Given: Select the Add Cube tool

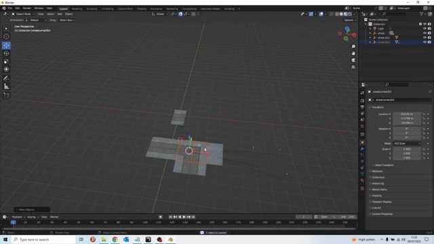Looking at the screenshot, I should pyautogui.click(x=6, y=95).
